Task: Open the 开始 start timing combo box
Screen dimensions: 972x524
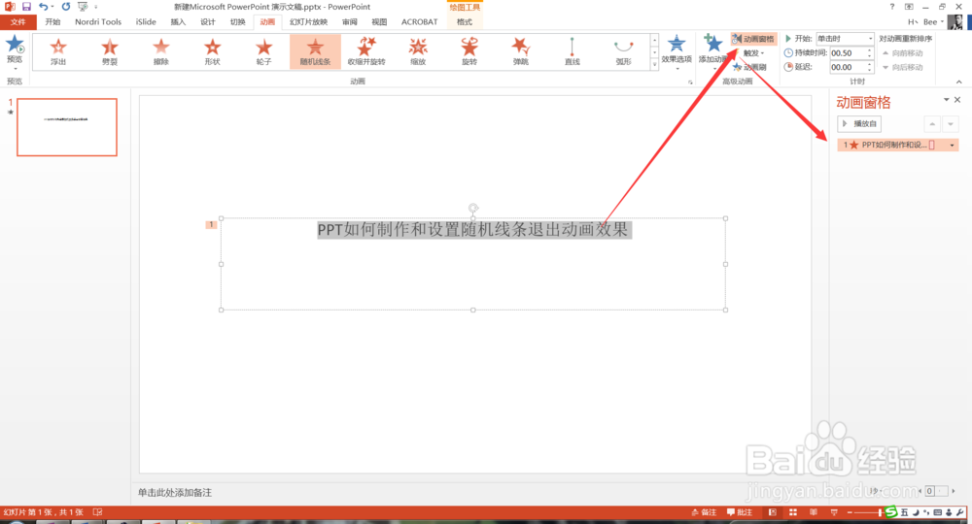Action: (x=845, y=39)
